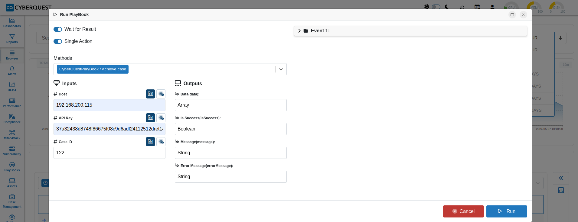Open the Methods dropdown arrow
Image resolution: width=578 pixels, height=222 pixels.
click(x=281, y=69)
